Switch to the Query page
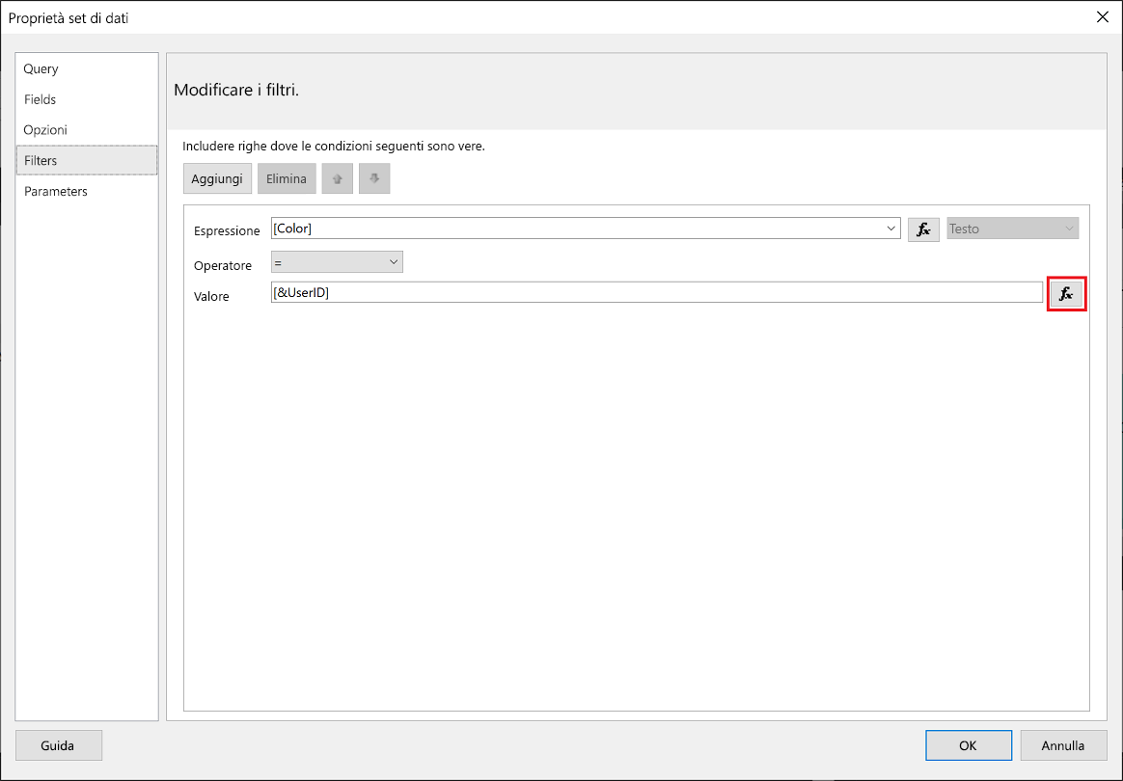The image size is (1123, 781). 41,68
